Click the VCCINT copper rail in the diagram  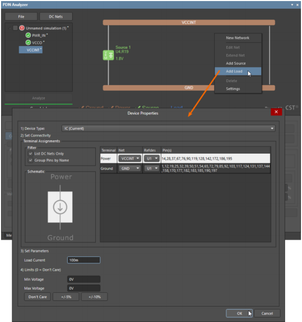click(x=189, y=22)
